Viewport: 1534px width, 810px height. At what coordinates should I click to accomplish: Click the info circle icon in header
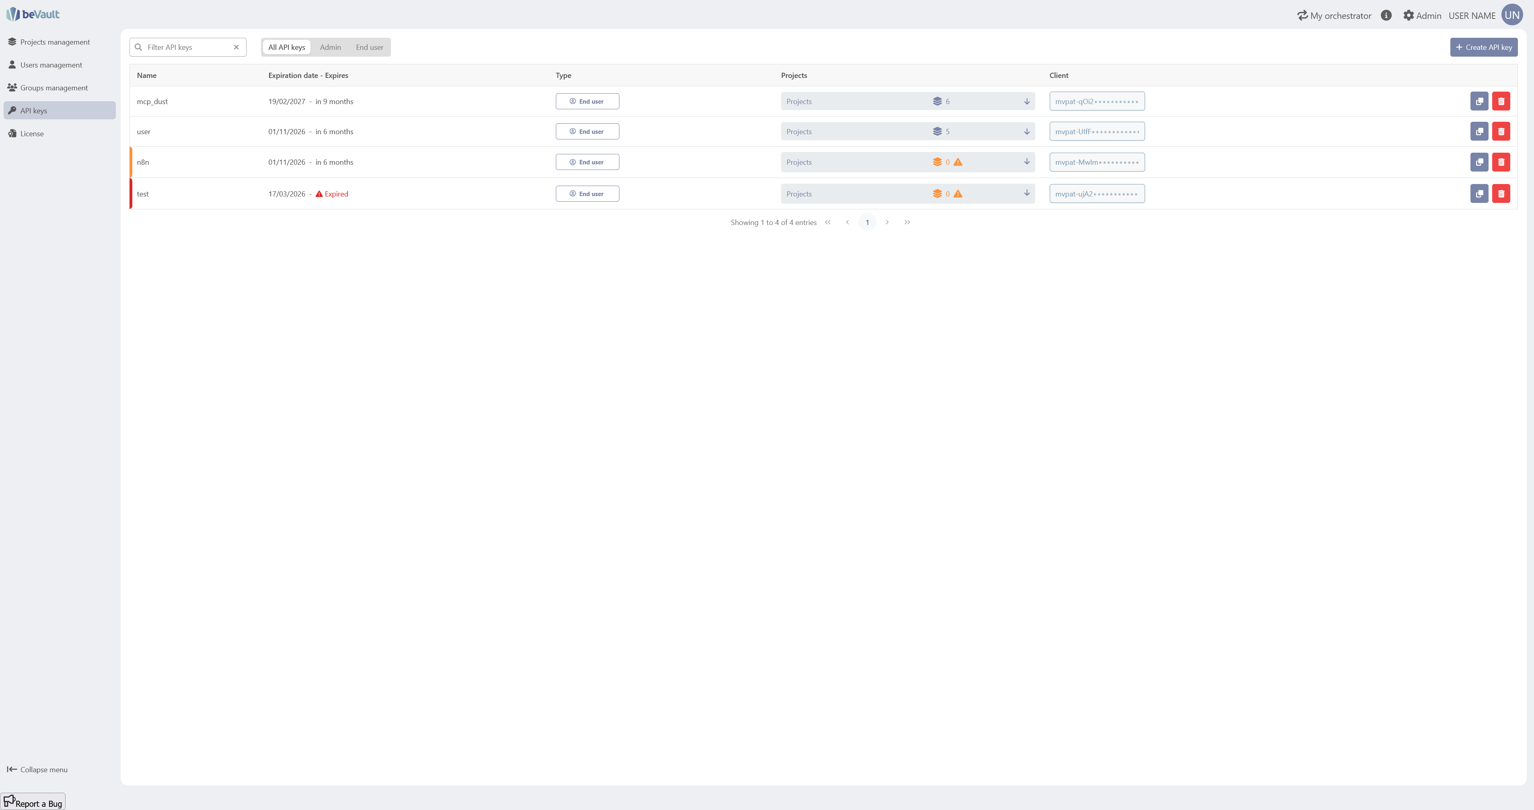(x=1386, y=15)
